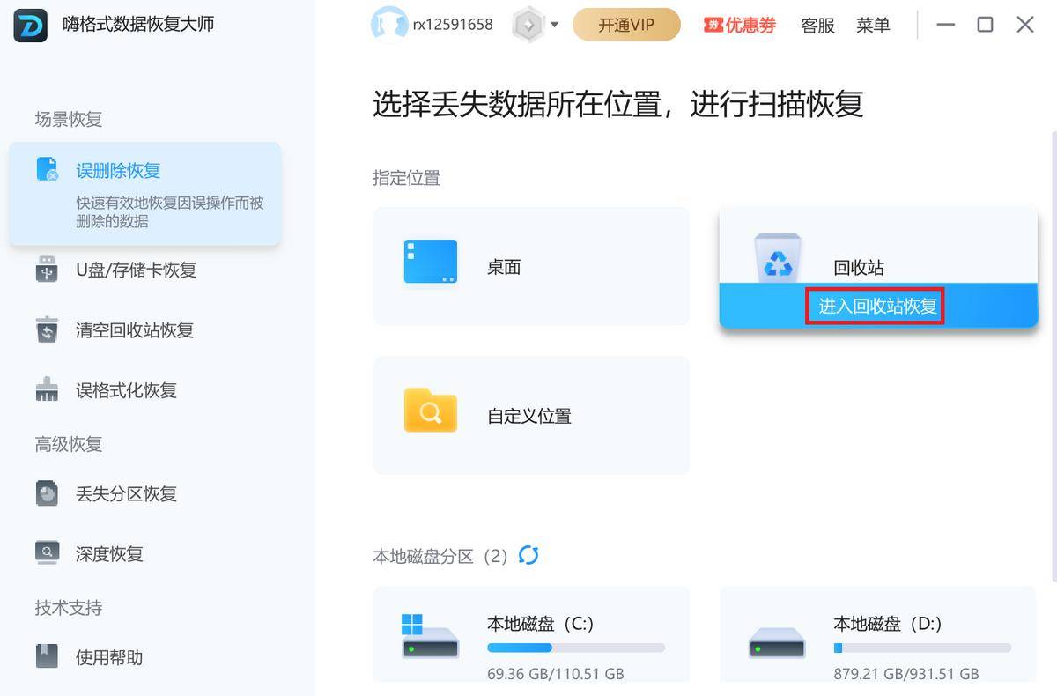Open the 菜单 menu
Image resolution: width=1057 pixels, height=696 pixels.
pos(873,26)
